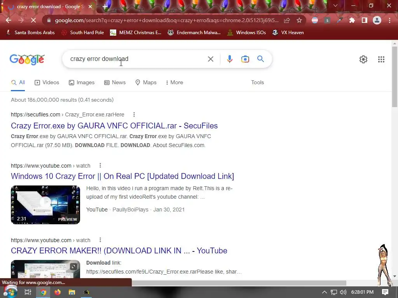Expand the More search filters menu
This screenshot has height=298, width=398.
click(x=175, y=82)
